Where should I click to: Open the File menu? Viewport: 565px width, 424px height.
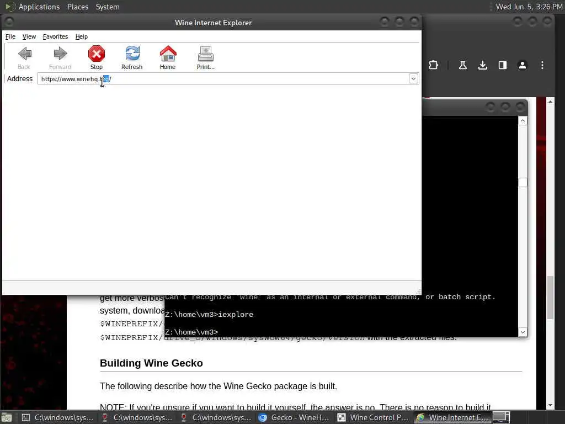click(10, 36)
